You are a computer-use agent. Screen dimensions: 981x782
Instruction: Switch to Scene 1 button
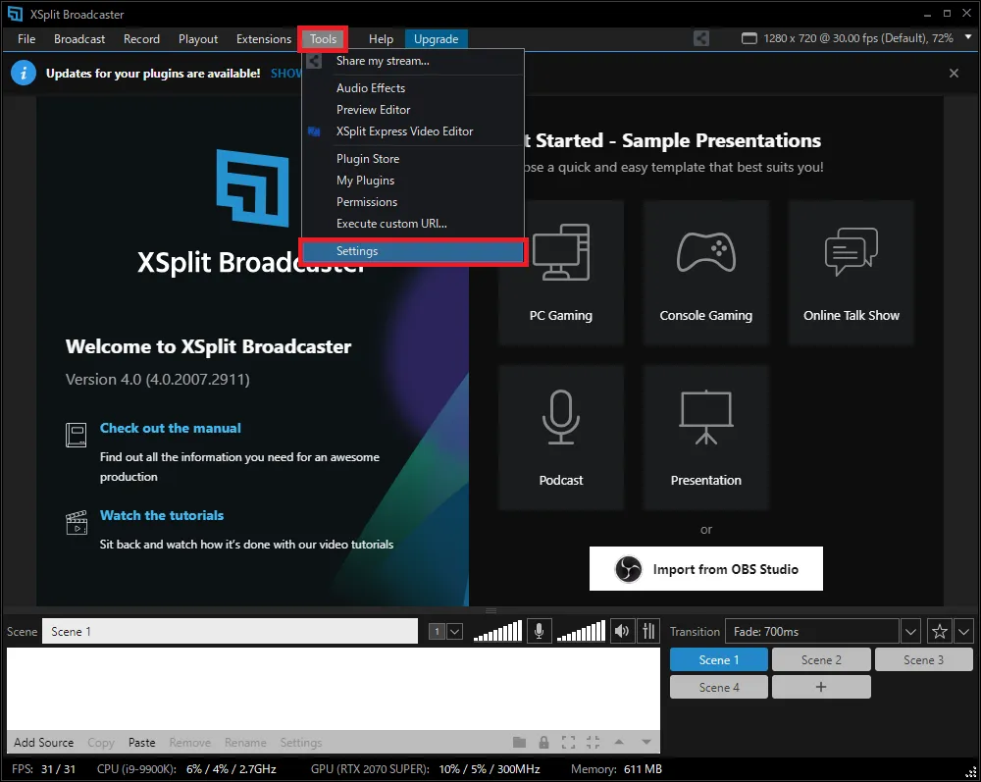click(x=718, y=660)
